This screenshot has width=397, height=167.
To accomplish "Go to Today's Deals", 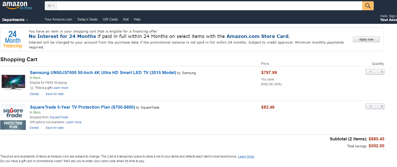I will 87,19.
